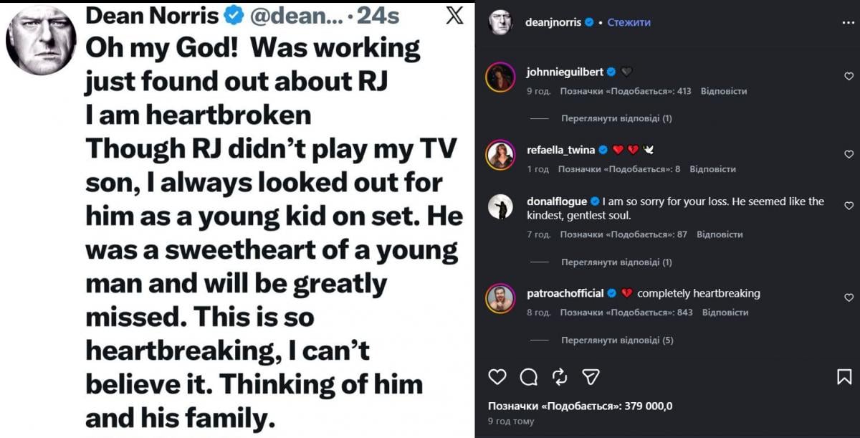
Task: Open johnnieguilbert profile avatar
Action: pyautogui.click(x=501, y=77)
